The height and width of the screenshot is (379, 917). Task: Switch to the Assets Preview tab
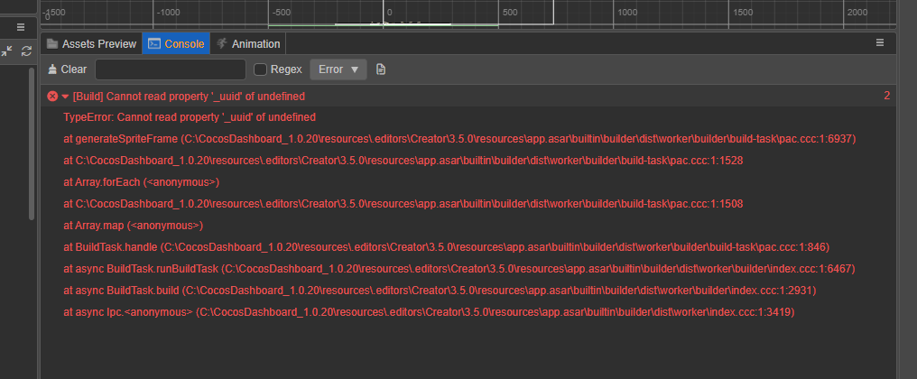(x=91, y=44)
